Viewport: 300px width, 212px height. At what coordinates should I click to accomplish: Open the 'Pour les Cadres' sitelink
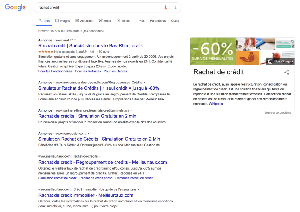[115, 71]
